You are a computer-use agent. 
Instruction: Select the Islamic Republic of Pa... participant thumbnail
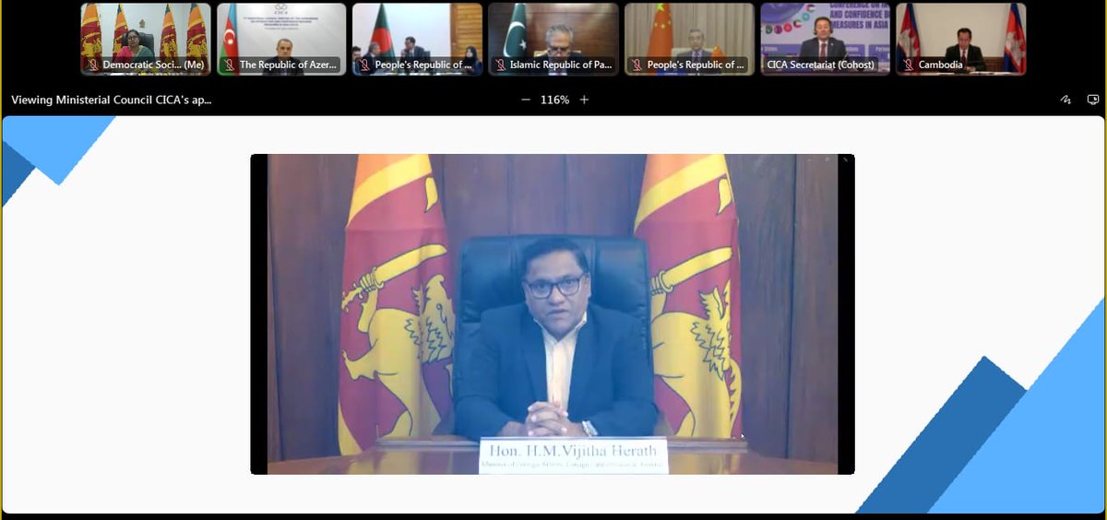click(x=553, y=39)
